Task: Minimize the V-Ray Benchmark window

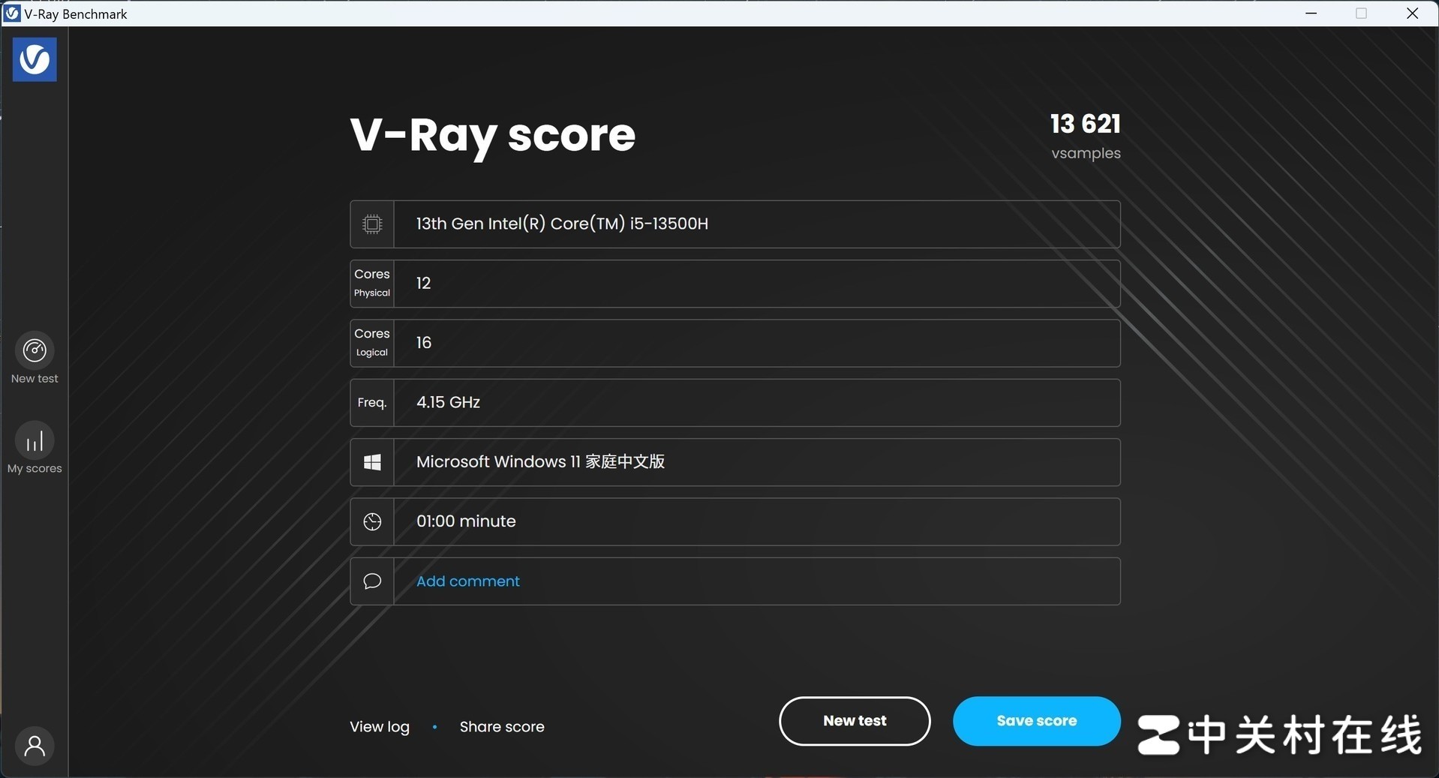Action: (1311, 13)
